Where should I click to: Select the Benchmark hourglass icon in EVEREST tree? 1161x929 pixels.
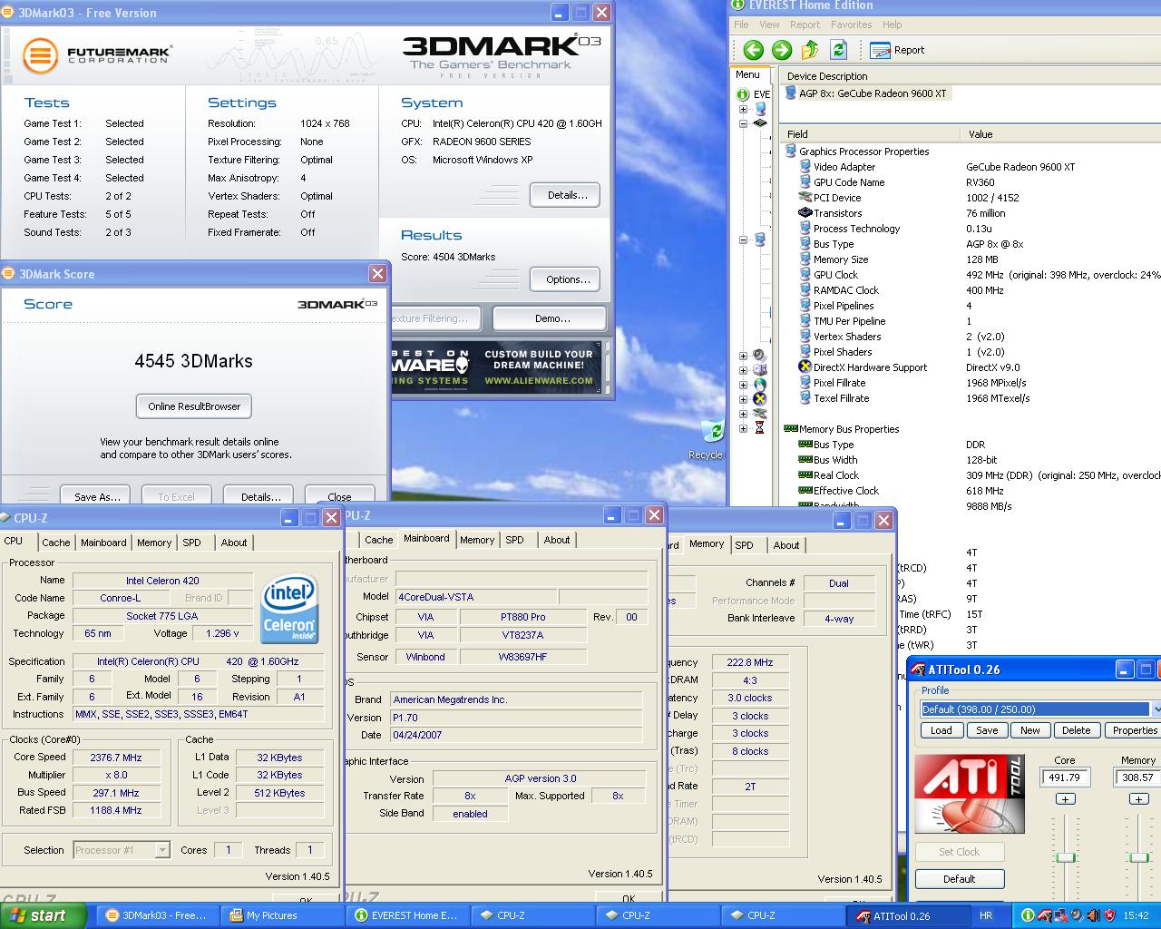tap(760, 428)
